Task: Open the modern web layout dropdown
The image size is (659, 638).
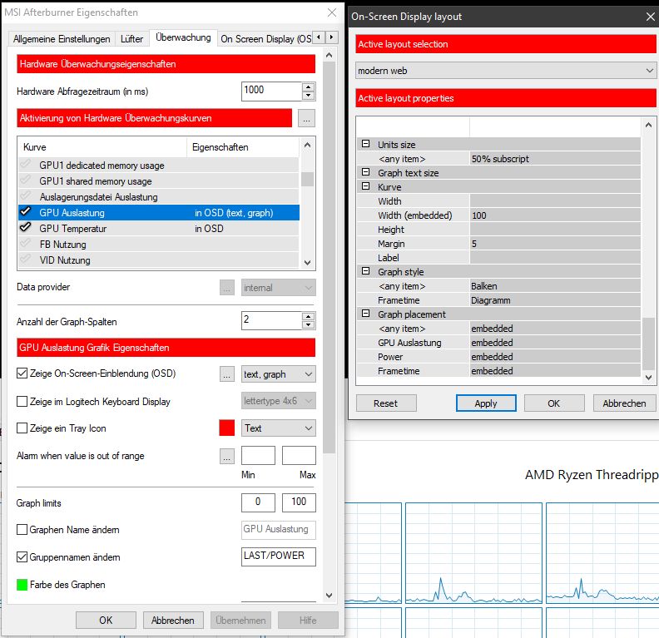Action: 505,71
